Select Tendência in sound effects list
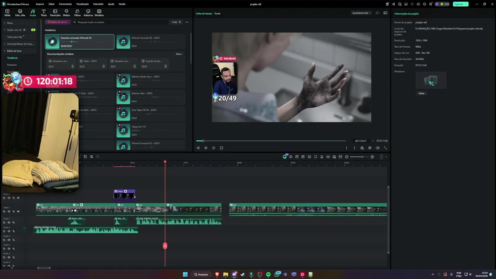 12,58
